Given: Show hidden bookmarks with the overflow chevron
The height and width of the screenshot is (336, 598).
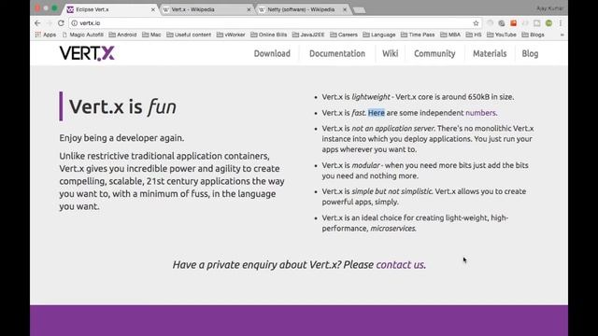Looking at the screenshot, I should click(x=562, y=35).
